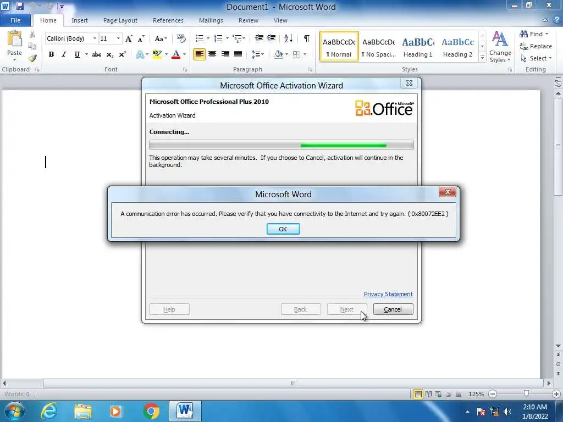Click the Save icon in Quick Access
This screenshot has width=563, height=422.
tap(19, 6)
